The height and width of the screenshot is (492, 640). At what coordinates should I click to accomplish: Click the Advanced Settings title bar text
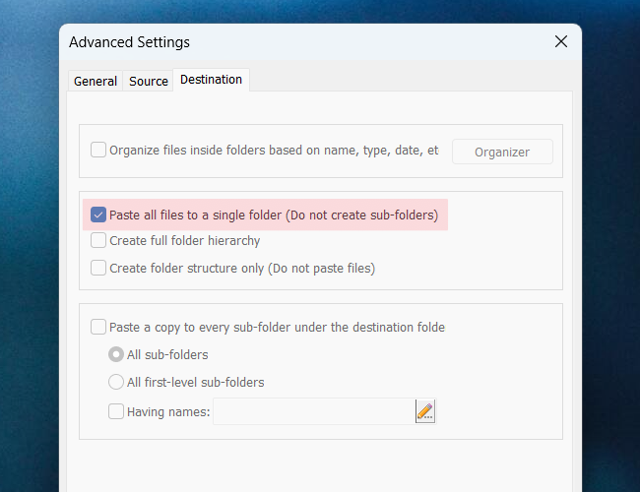click(129, 42)
